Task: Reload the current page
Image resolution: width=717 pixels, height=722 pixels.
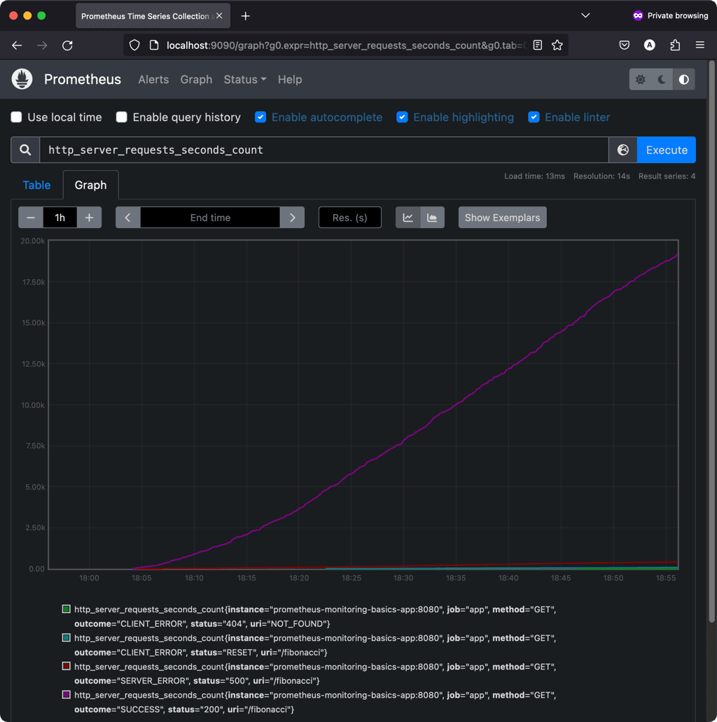Action: pyautogui.click(x=67, y=45)
